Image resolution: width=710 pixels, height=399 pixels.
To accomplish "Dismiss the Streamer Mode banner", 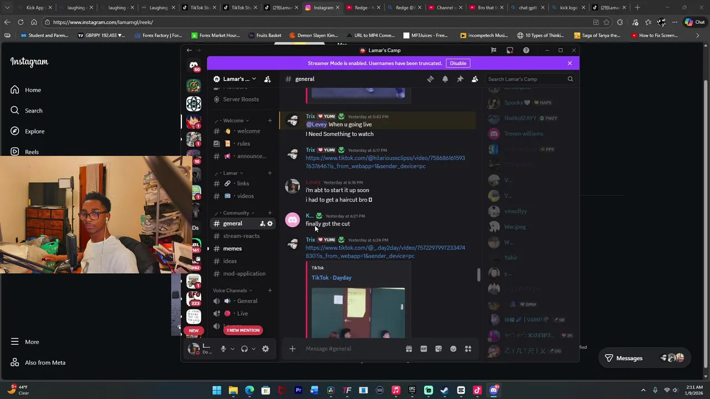I will [570, 63].
